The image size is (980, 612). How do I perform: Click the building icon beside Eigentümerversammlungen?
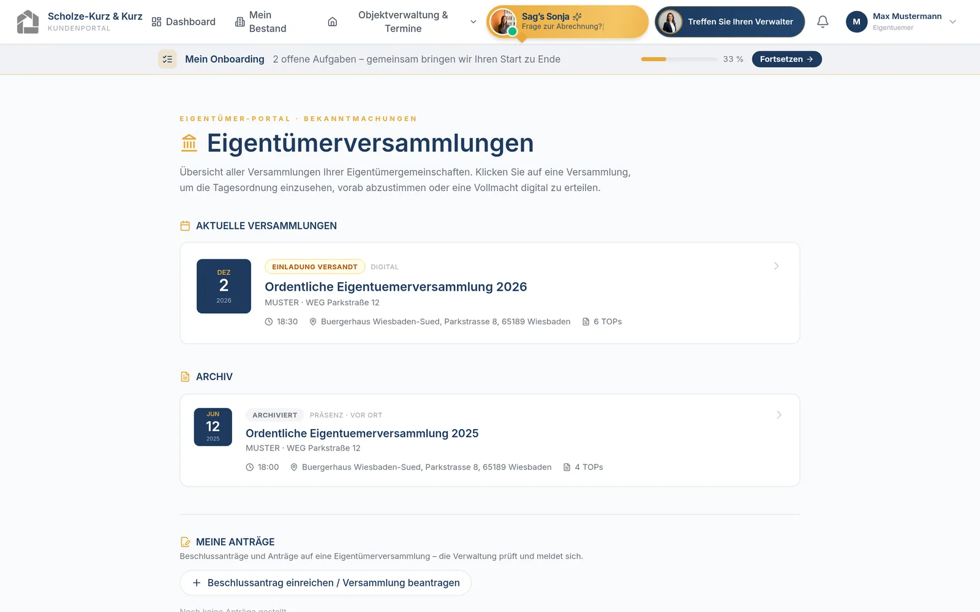(x=189, y=143)
